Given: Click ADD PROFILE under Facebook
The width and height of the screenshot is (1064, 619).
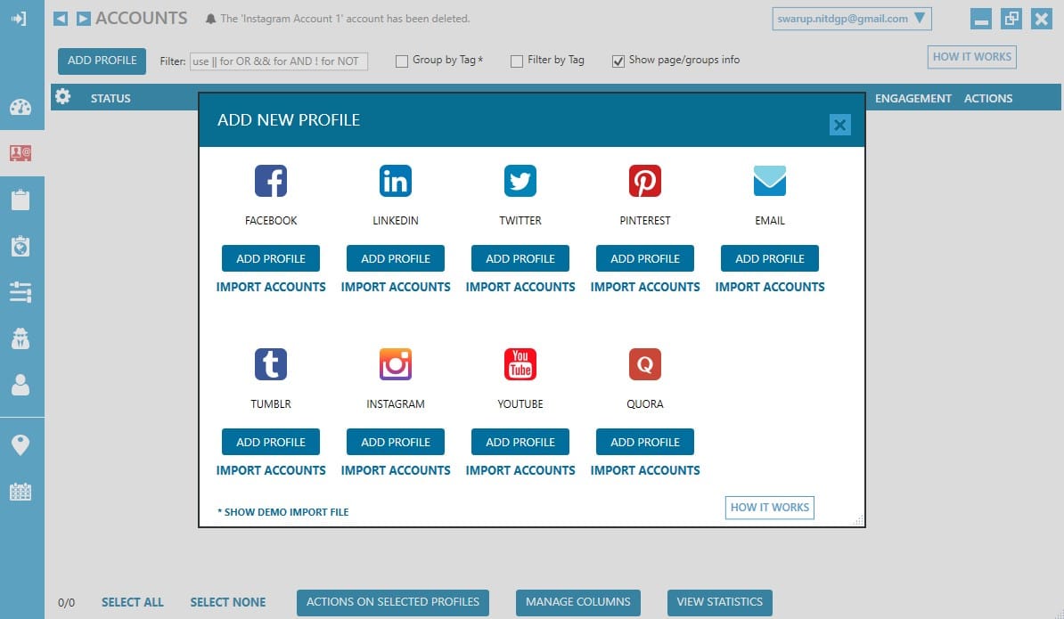Looking at the screenshot, I should point(271,258).
